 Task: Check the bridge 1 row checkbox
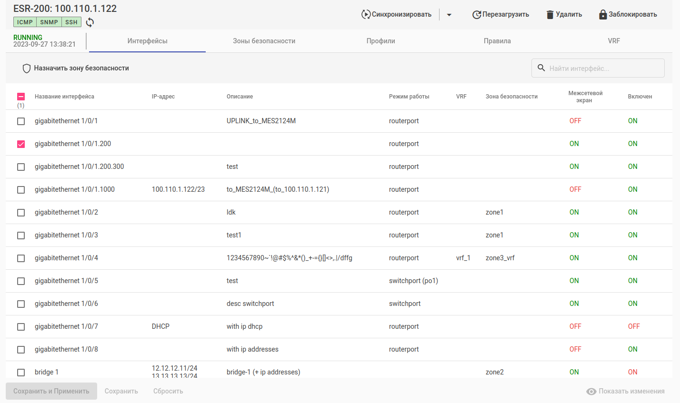(21, 373)
